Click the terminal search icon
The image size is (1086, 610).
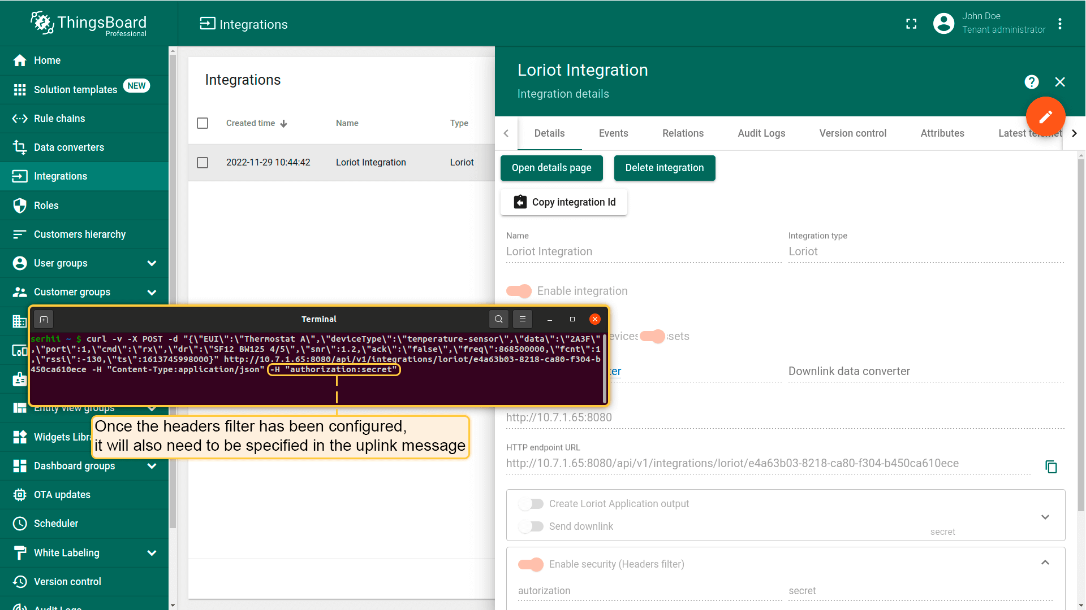tap(498, 319)
